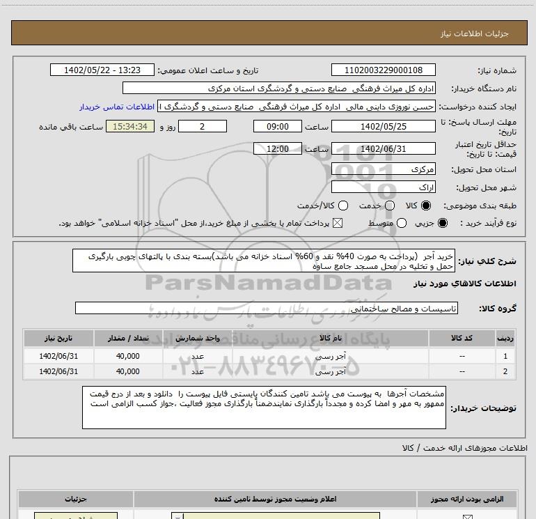The image size is (536, 519).
Task: Click the remaining days field showing 2
Action: pos(203,127)
